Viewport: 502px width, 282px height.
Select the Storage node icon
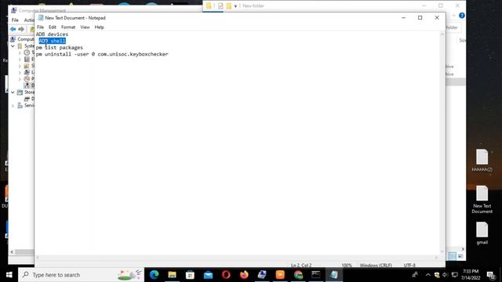coord(20,92)
